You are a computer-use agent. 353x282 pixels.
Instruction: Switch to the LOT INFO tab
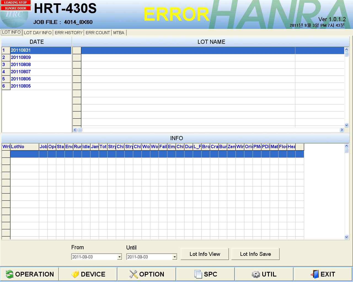tap(11, 32)
